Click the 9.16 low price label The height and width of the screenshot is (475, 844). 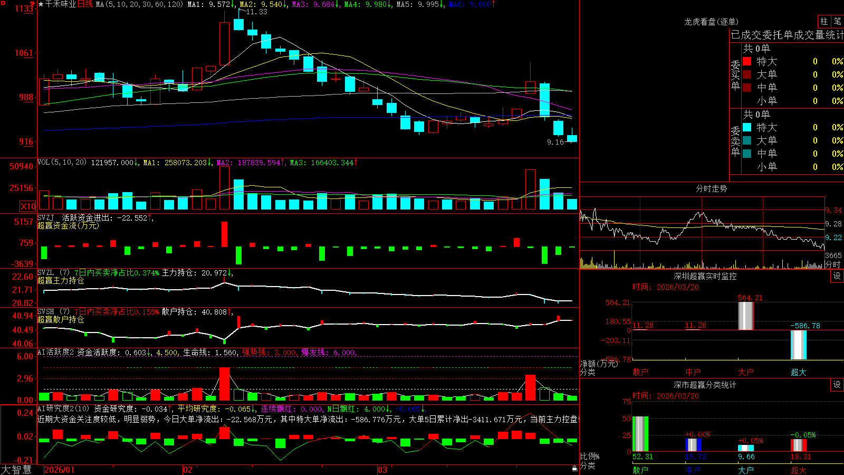(x=555, y=142)
